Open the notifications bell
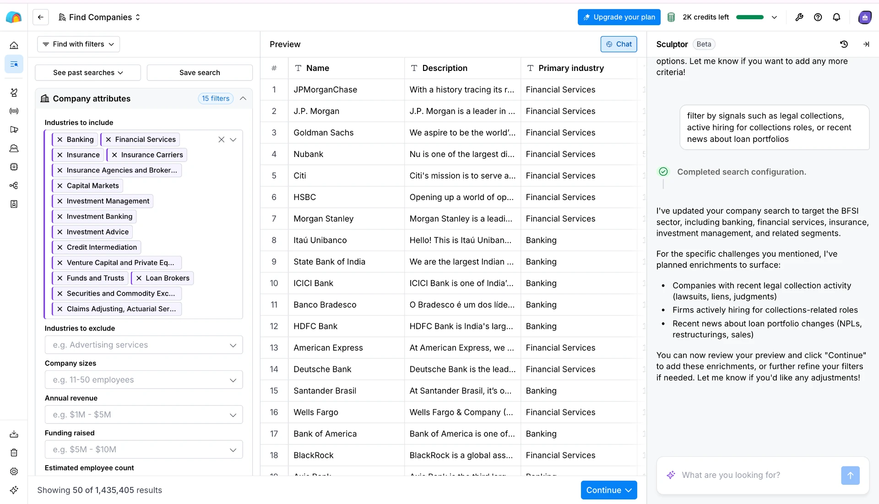The height and width of the screenshot is (504, 879). point(836,17)
